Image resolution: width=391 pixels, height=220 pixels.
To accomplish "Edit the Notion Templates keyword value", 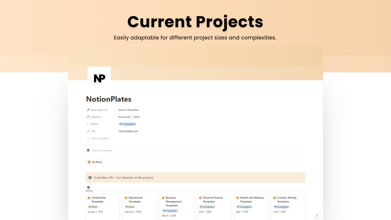I will 129,110.
